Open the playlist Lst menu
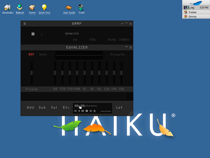 click(119, 108)
